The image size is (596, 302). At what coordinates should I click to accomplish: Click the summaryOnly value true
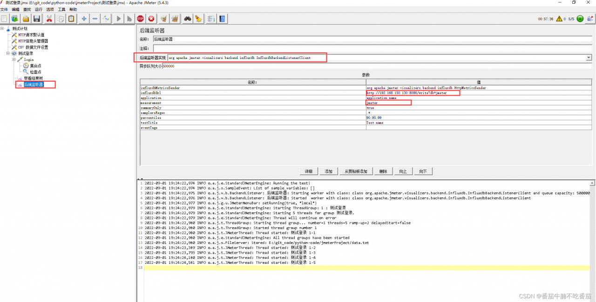point(479,108)
